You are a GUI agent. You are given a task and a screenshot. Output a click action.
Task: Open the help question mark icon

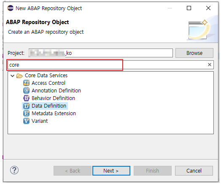point(14,170)
